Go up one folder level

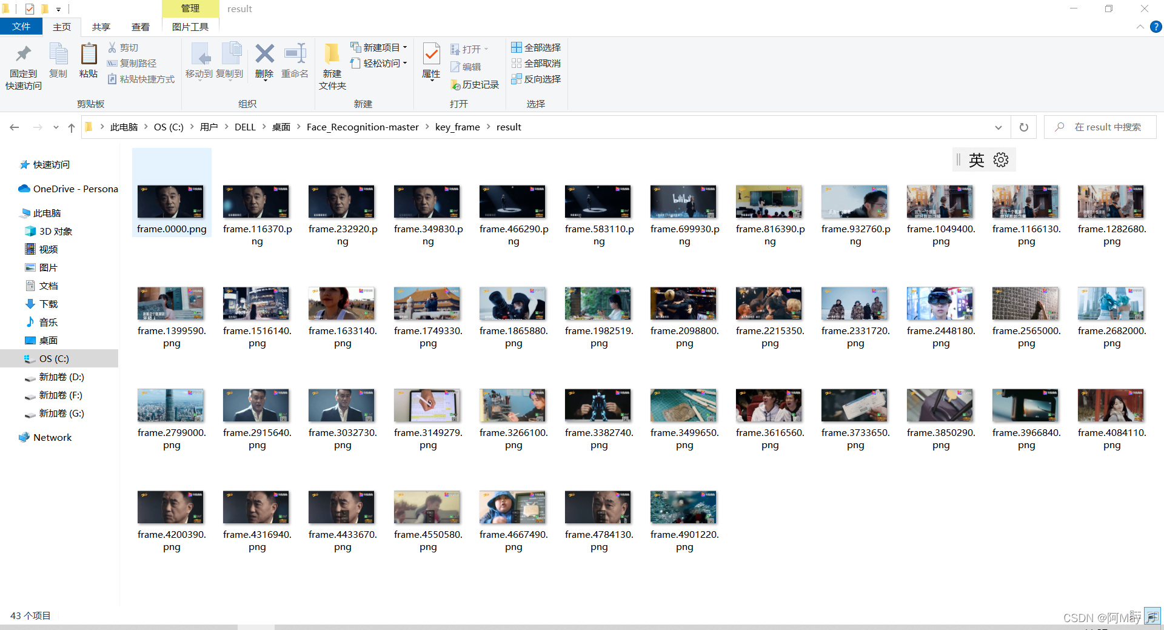(x=72, y=127)
